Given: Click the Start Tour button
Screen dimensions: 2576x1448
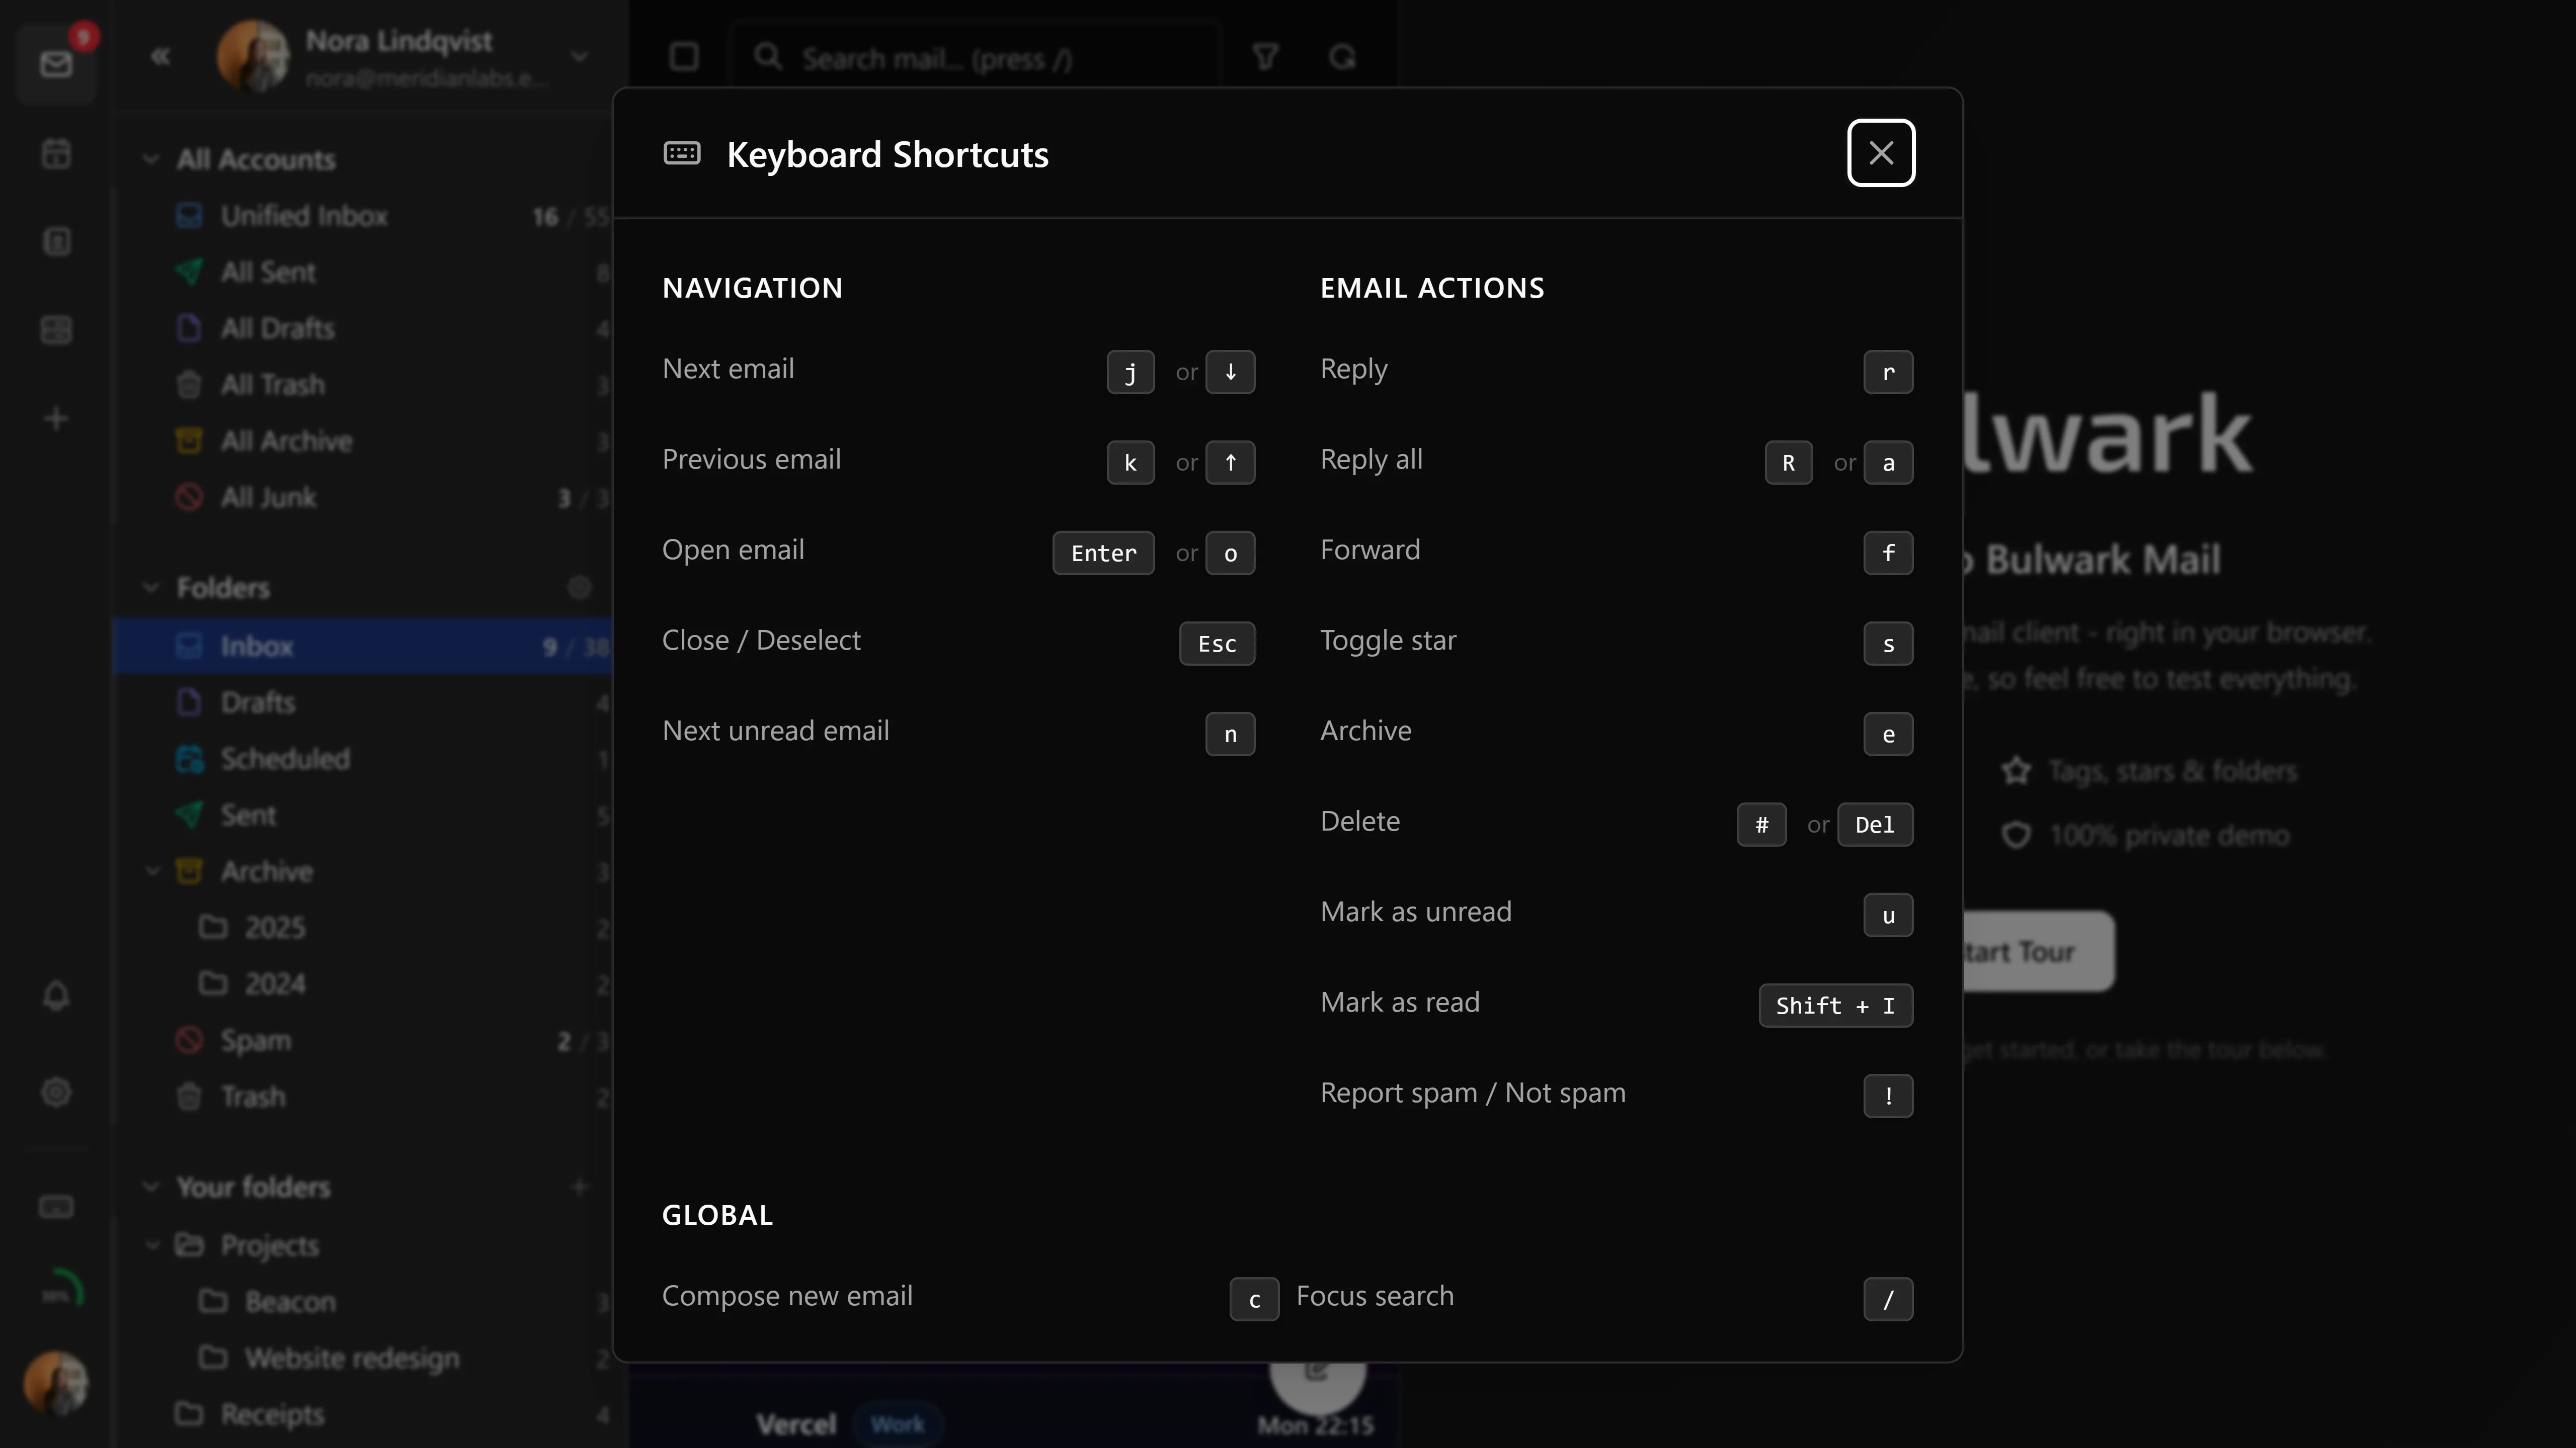Looking at the screenshot, I should [x=2038, y=951].
